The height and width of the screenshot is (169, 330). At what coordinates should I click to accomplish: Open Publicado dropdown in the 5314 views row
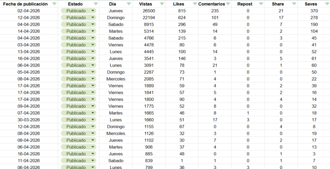click(93, 31)
